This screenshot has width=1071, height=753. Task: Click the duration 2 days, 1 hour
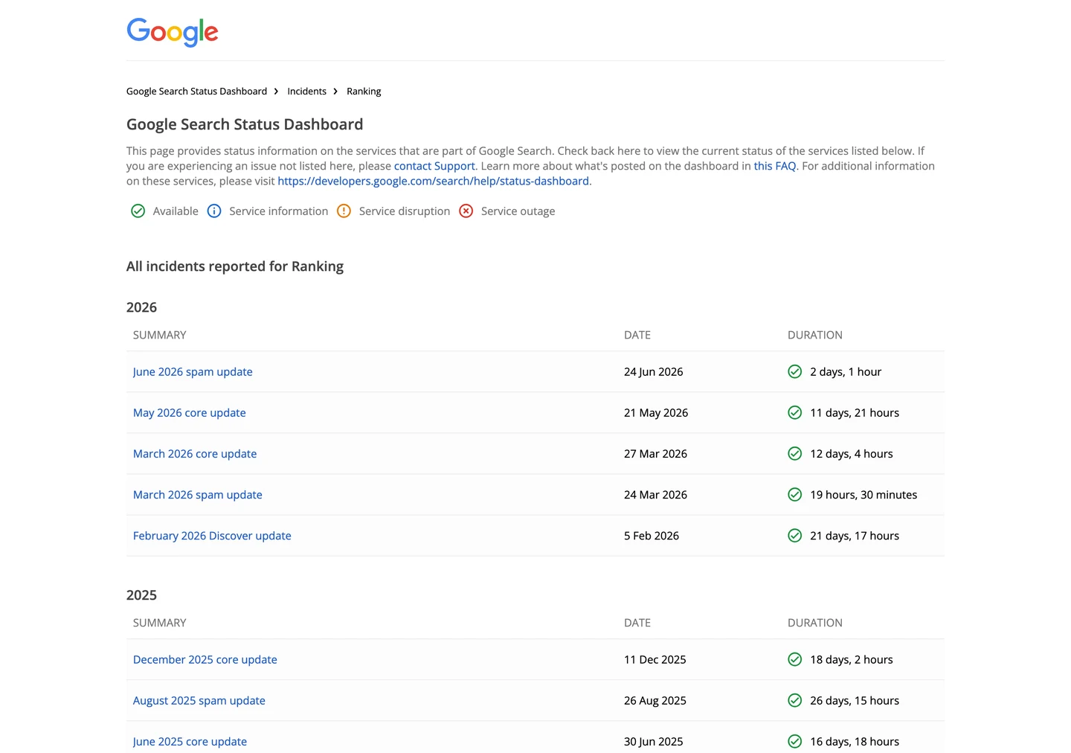click(x=846, y=372)
